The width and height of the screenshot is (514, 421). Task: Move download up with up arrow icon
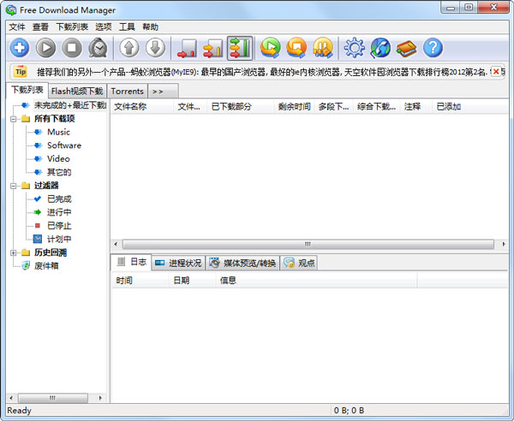tap(129, 48)
